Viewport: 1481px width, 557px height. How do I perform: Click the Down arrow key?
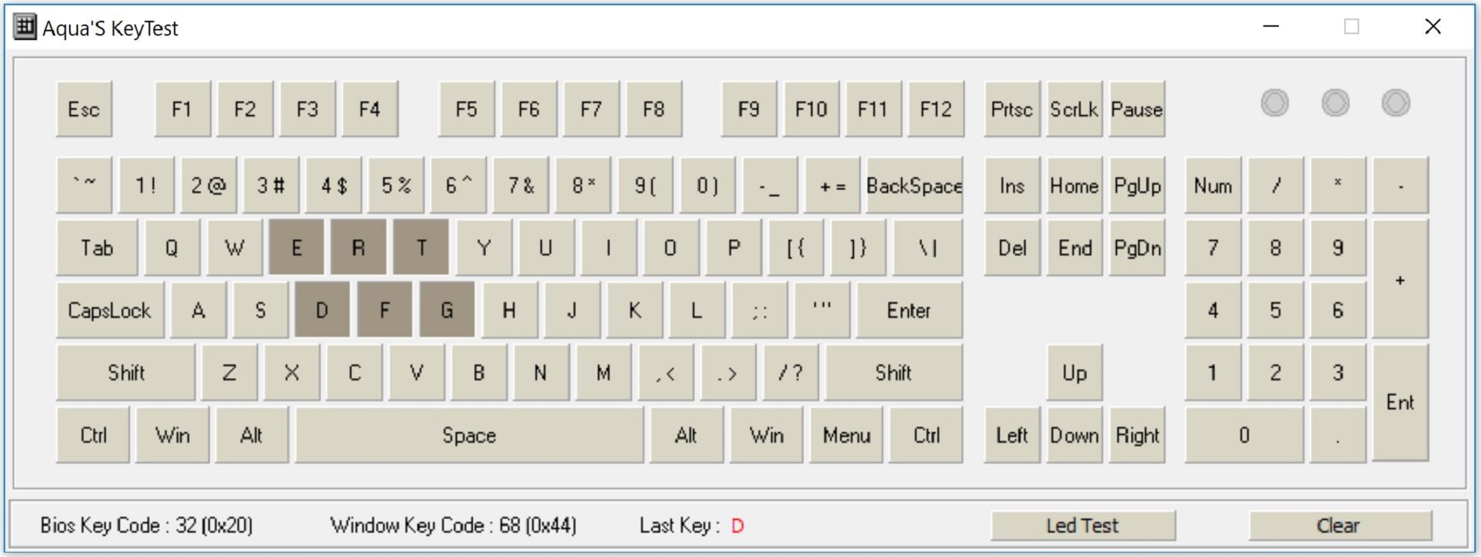pos(1075,434)
